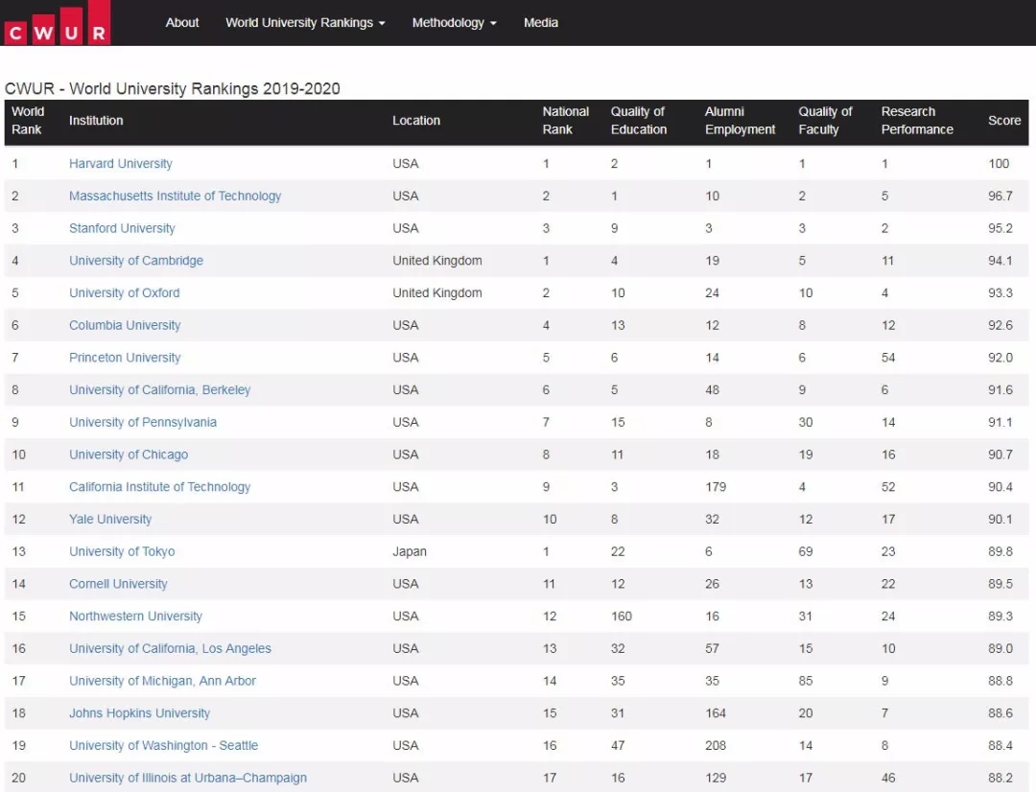Select Princeton University link
This screenshot has height=792, width=1036.
pyautogui.click(x=125, y=358)
